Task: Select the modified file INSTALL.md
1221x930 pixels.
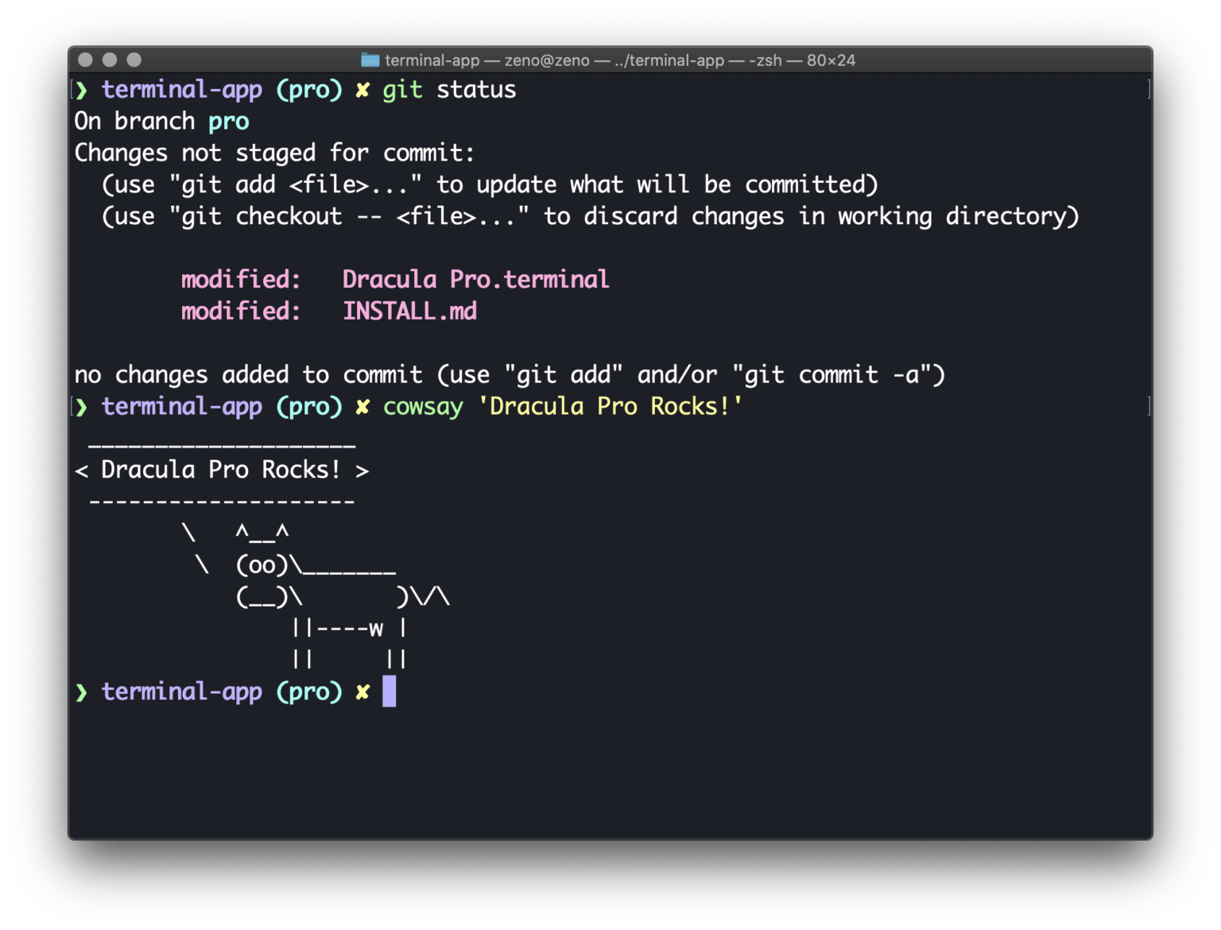Action: (409, 311)
